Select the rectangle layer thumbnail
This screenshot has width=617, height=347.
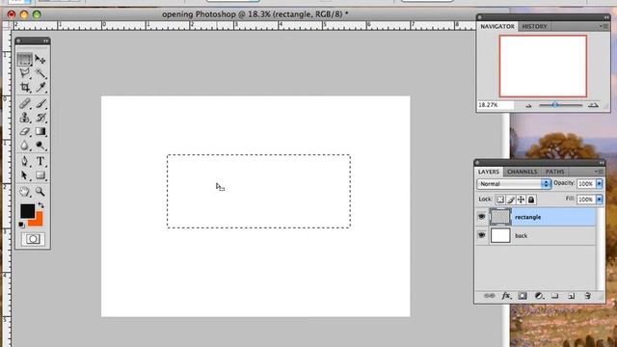(x=500, y=217)
